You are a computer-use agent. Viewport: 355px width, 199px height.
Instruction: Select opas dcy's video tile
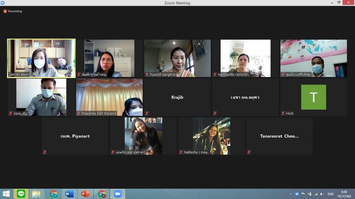pos(41,97)
